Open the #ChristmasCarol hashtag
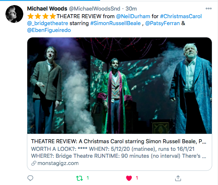Screen dimensions: 218x185 pos(181,16)
